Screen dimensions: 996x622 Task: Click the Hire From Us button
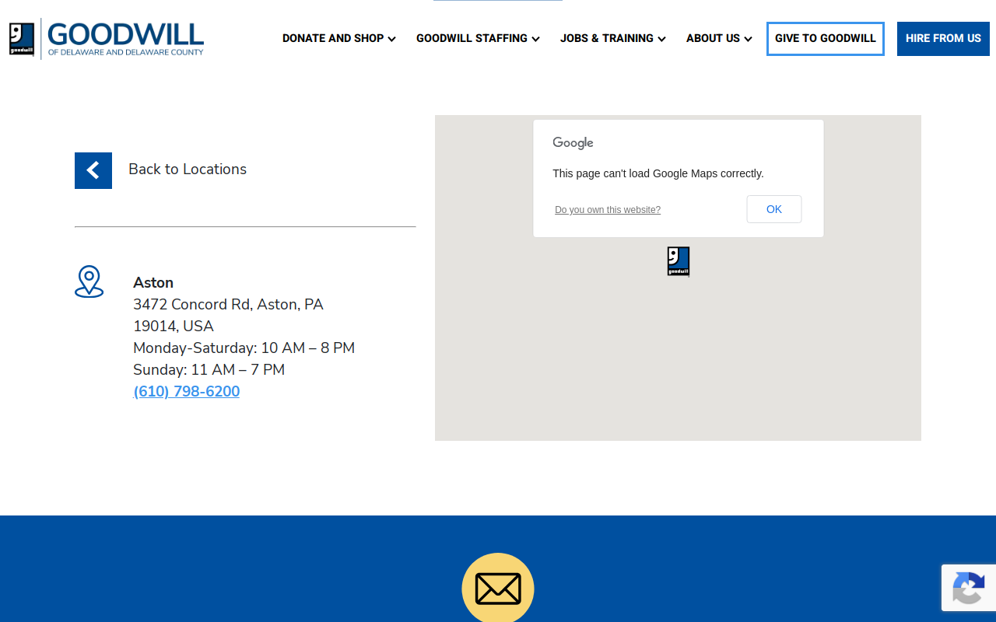pyautogui.click(x=943, y=39)
